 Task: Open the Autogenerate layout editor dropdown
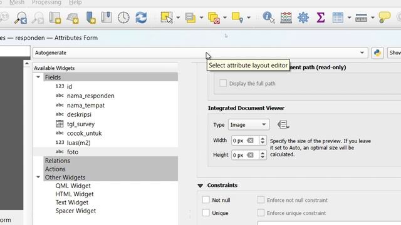(200, 52)
